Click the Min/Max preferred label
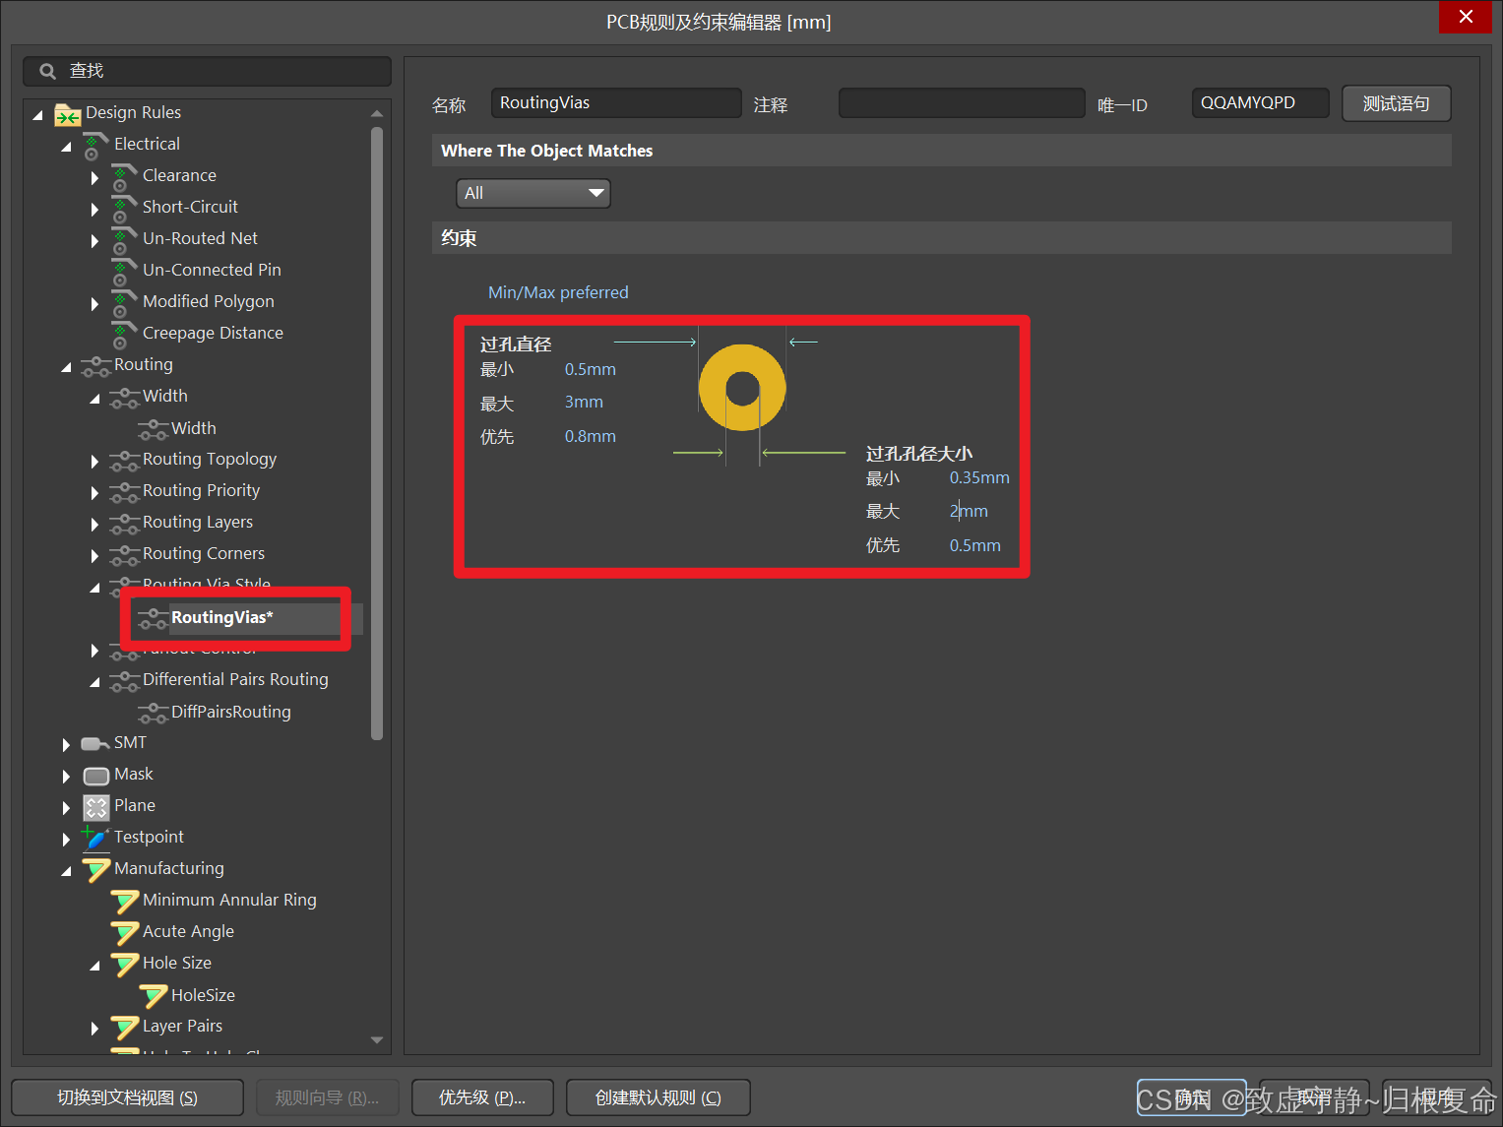 click(558, 292)
